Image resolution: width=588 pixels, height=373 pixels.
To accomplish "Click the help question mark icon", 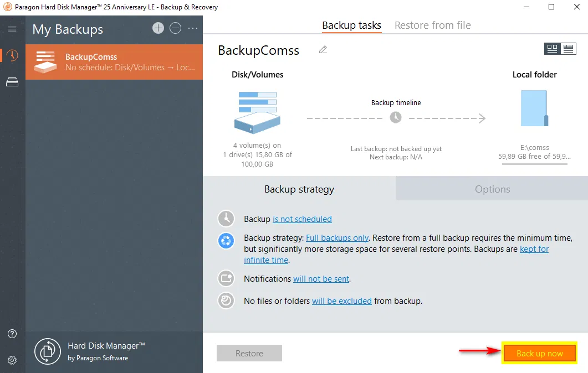I will 12,334.
